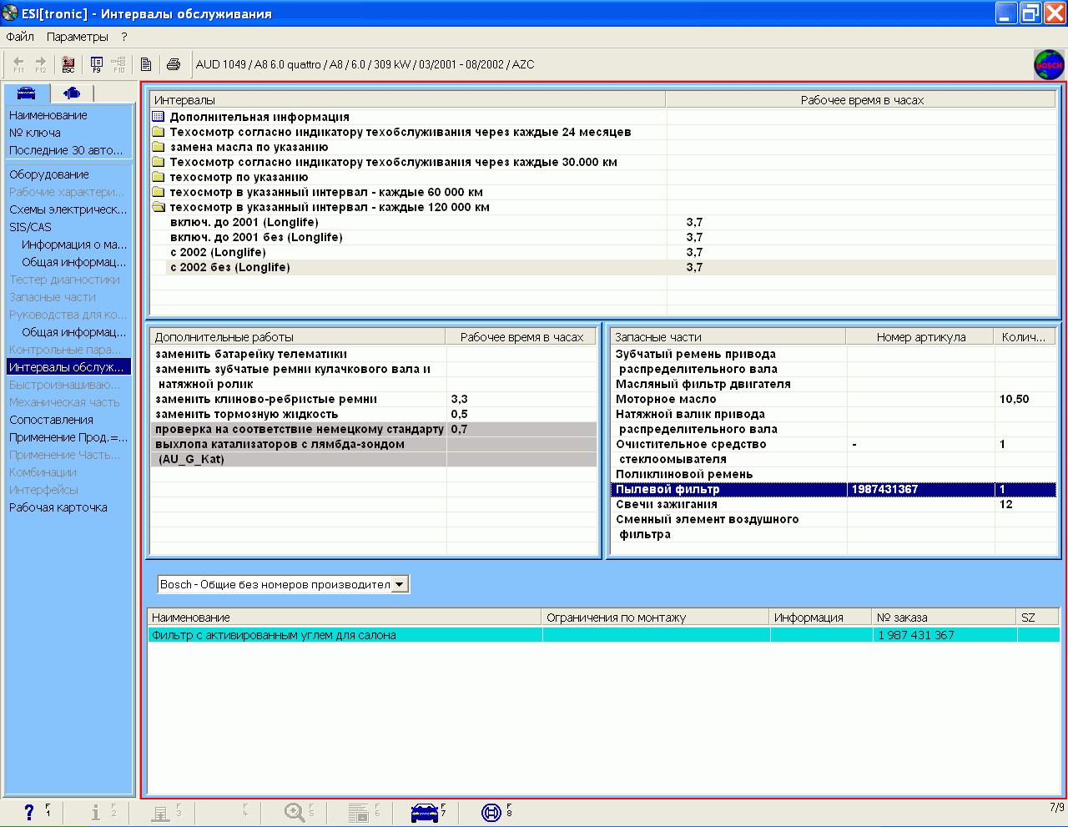Click the F2 information icon
Viewport: 1068px width, 827px height.
point(96,812)
